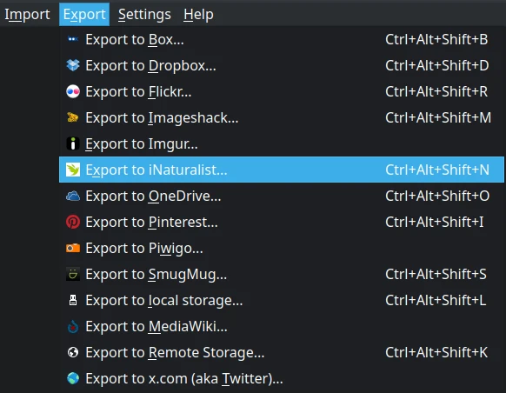This screenshot has width=506, height=393.
Task: Select Export to Flickr entry
Action: point(282,91)
